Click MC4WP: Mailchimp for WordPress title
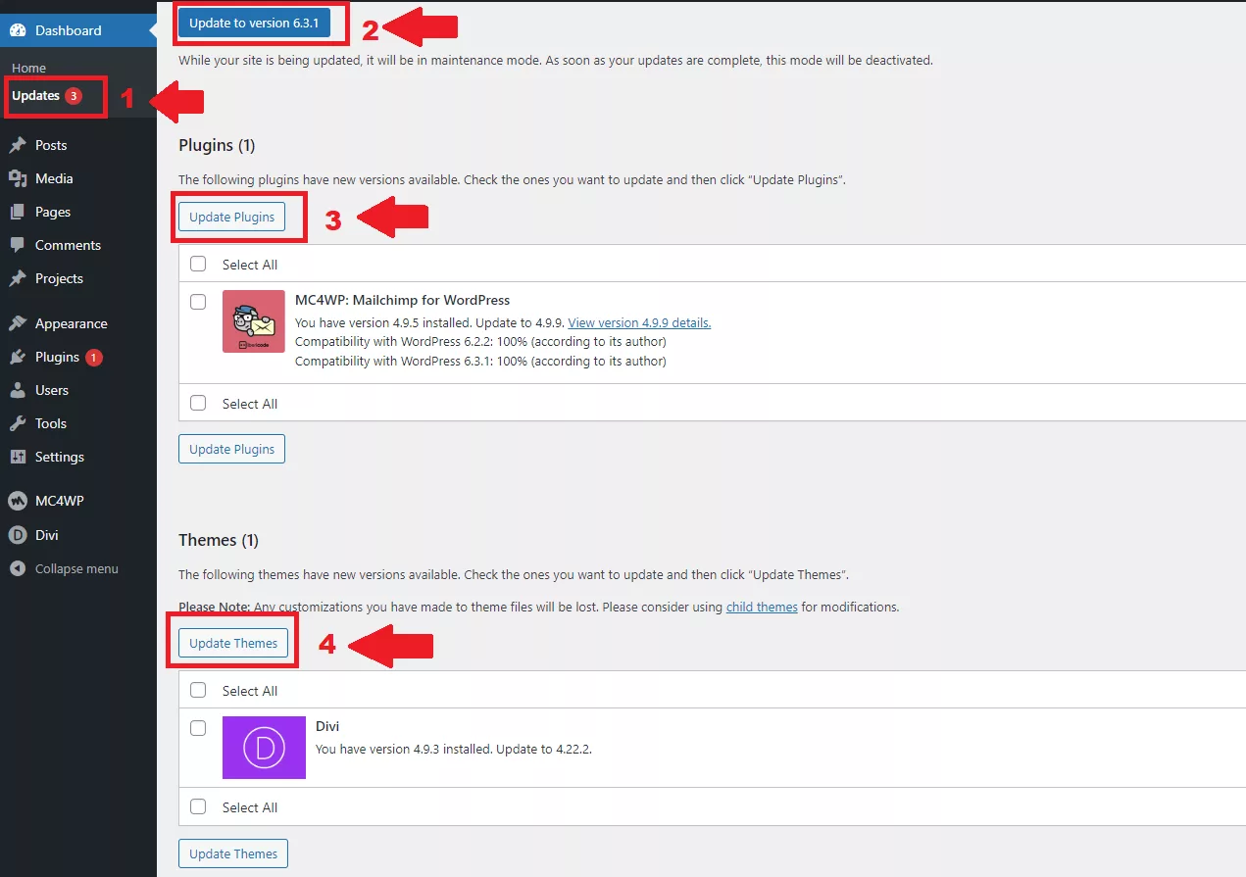This screenshot has height=877, width=1246. 402,300
